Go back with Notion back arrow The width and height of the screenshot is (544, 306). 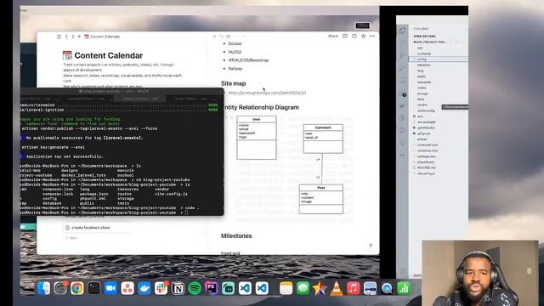[66, 37]
